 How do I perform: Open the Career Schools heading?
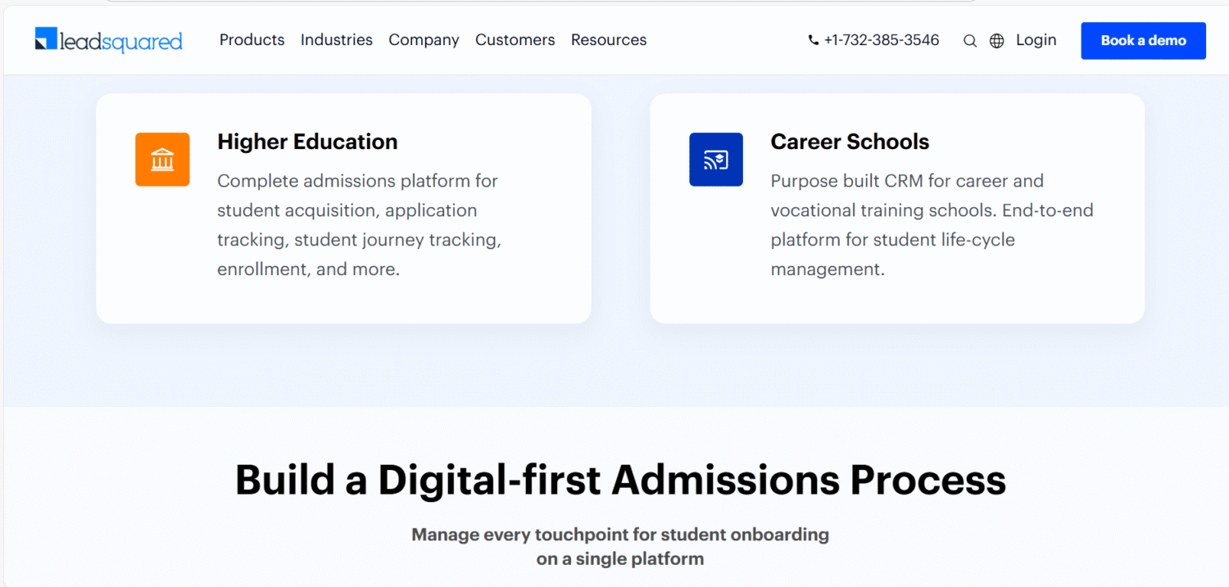pyautogui.click(x=850, y=142)
